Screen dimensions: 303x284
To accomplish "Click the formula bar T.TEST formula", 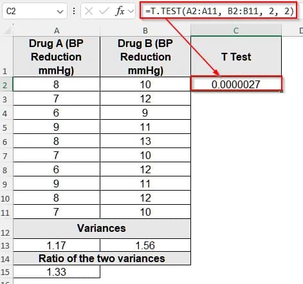I will [x=219, y=11].
